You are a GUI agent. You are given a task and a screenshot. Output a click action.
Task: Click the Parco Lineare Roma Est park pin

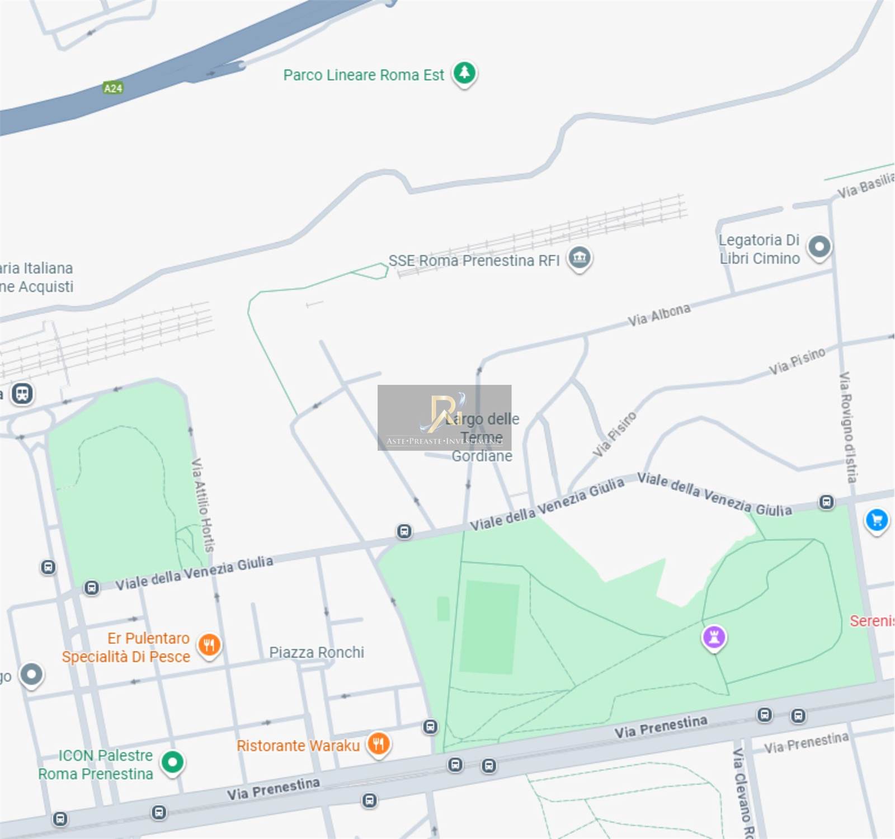(464, 74)
